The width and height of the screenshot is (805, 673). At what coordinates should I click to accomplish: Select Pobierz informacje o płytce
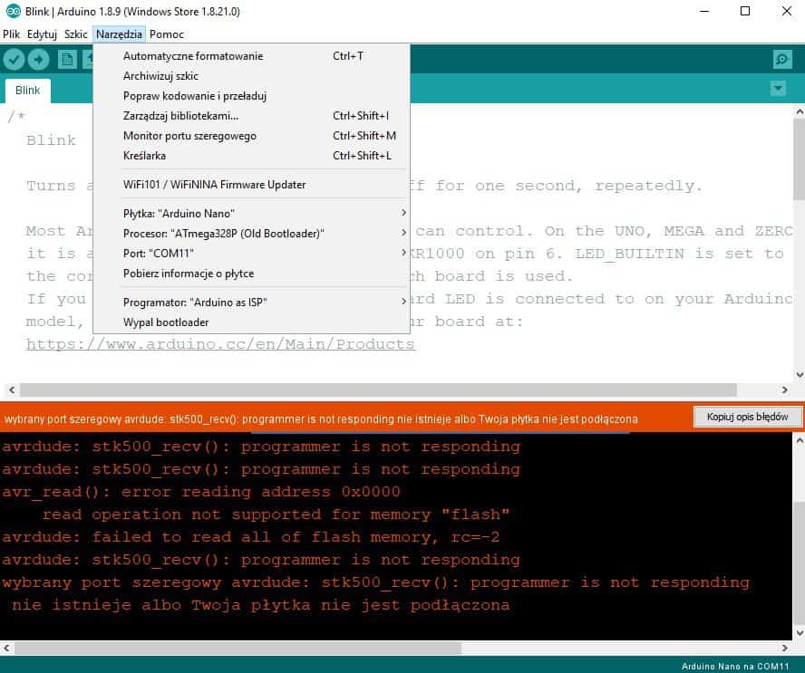tap(251, 274)
